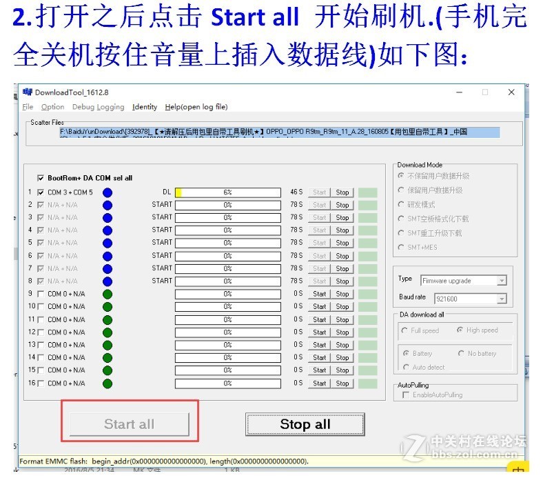Click COM 0 + N/A label in row 11
The image size is (543, 478).
66,319
